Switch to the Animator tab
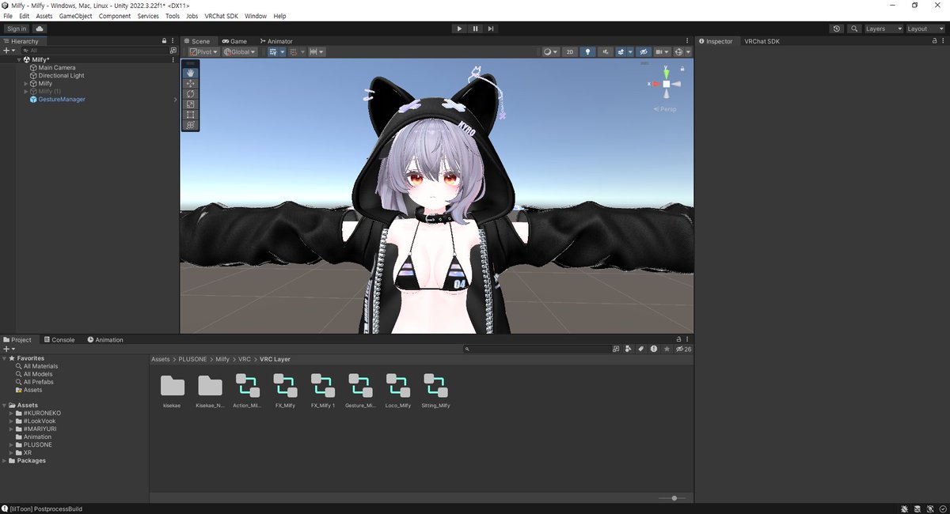The height and width of the screenshot is (514, 950). [x=275, y=41]
